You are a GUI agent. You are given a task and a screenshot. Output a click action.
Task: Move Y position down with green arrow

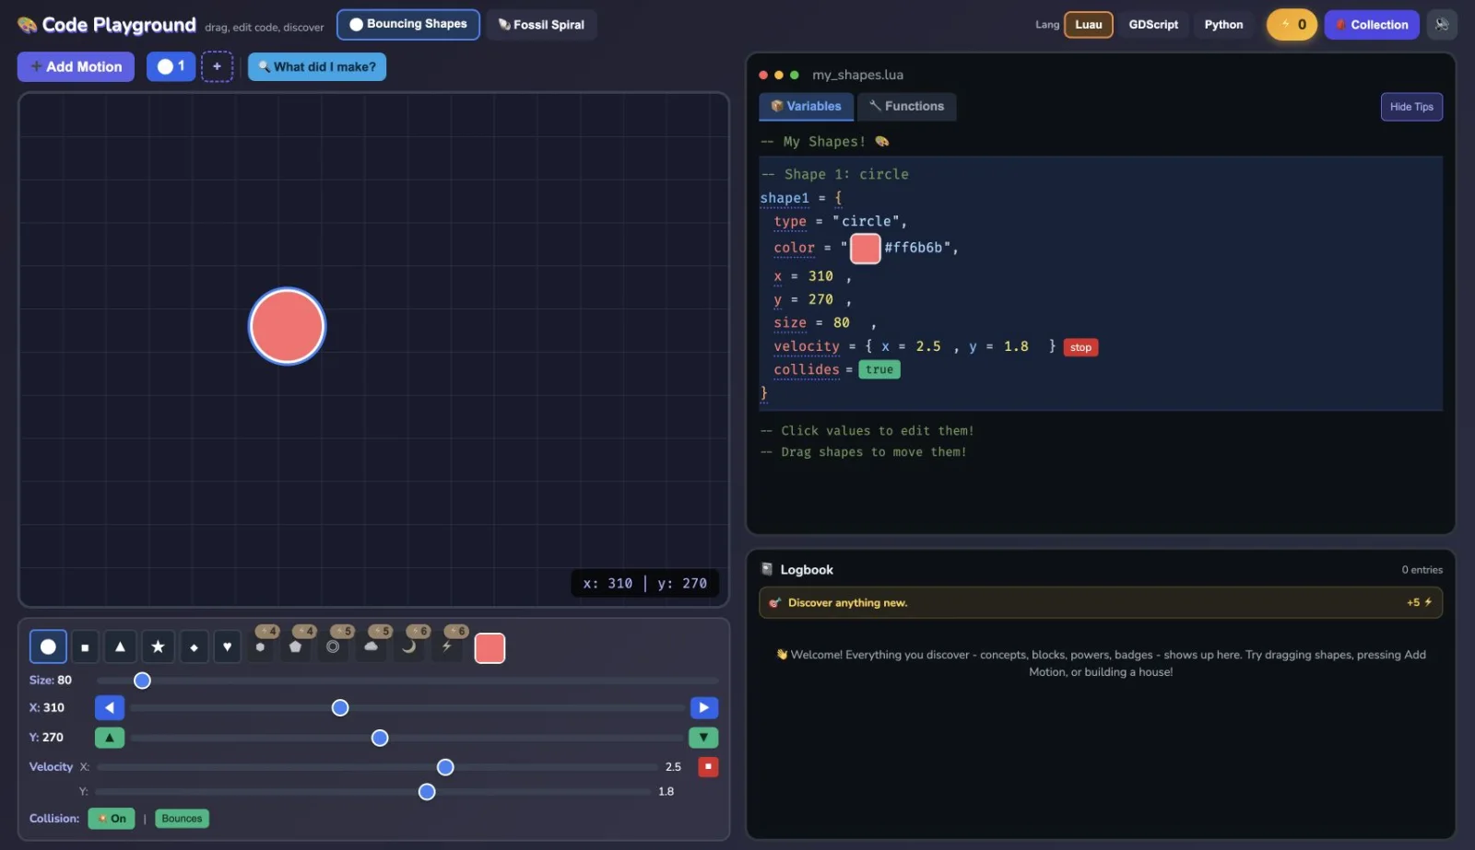coord(703,738)
